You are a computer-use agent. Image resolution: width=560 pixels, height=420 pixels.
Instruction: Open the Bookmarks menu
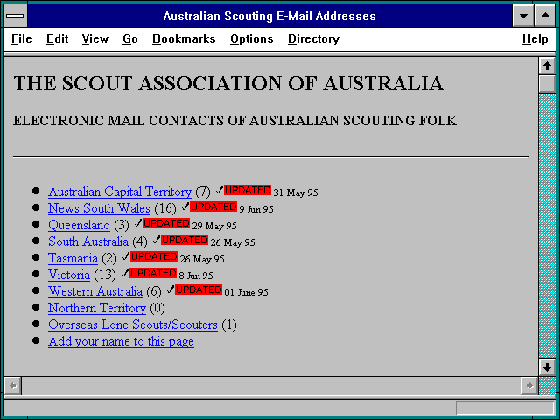point(184,38)
